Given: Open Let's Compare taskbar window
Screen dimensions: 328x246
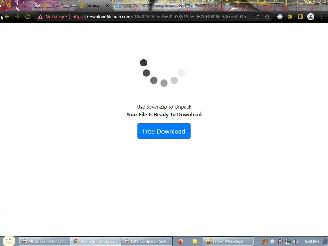Looking at the screenshot, I should (147, 241).
